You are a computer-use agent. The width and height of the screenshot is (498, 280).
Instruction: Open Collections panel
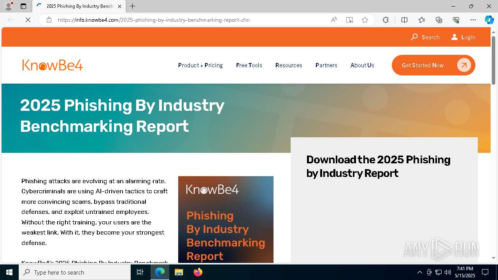[x=439, y=20]
